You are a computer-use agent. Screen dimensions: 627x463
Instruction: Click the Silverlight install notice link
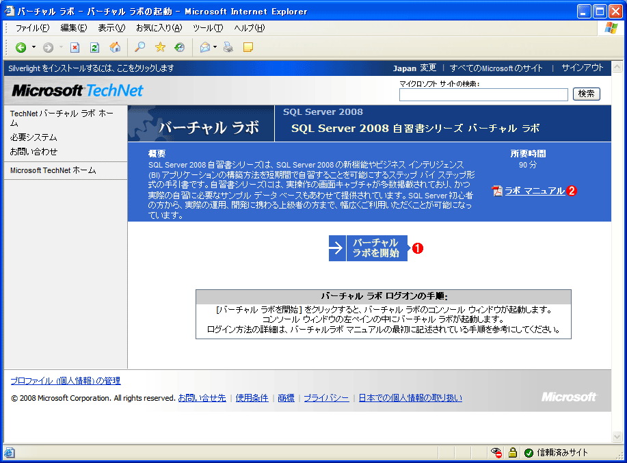pos(91,68)
